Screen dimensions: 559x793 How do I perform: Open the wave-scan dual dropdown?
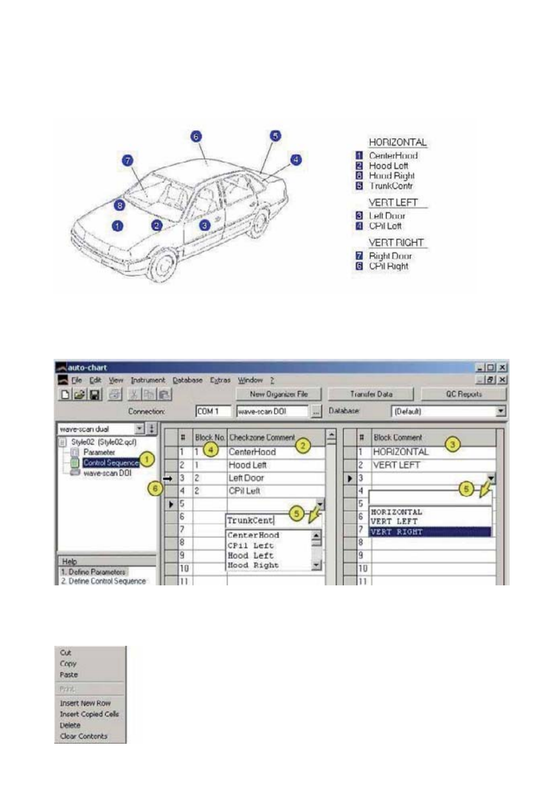tap(140, 429)
